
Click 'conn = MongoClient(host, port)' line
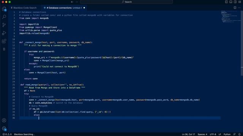click(47, 73)
